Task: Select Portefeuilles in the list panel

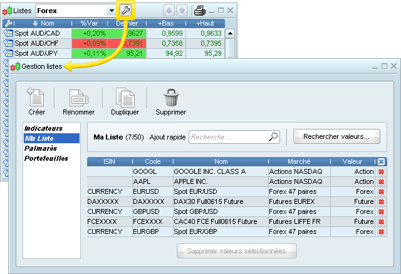Action: 46,158
